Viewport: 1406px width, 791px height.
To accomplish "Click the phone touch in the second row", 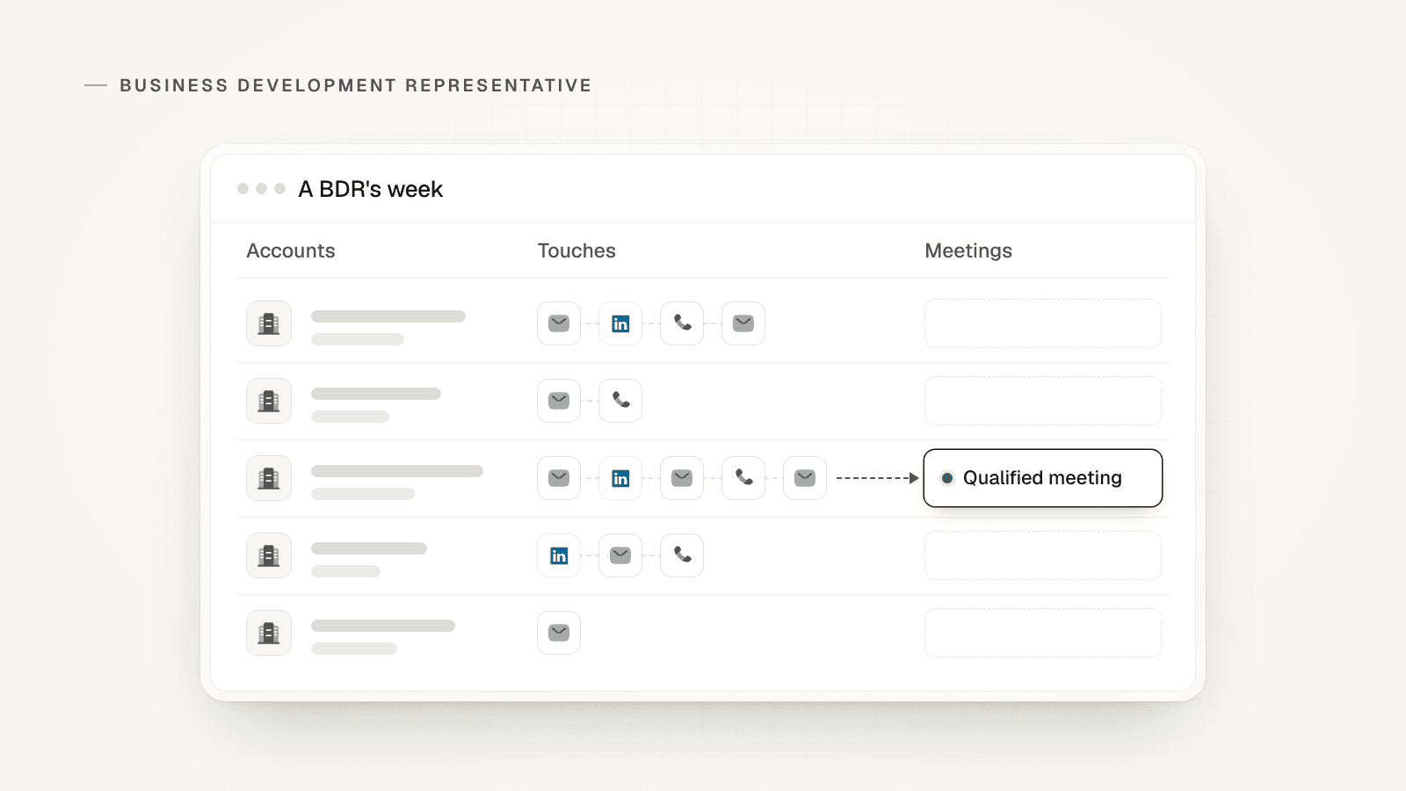I will coord(620,401).
